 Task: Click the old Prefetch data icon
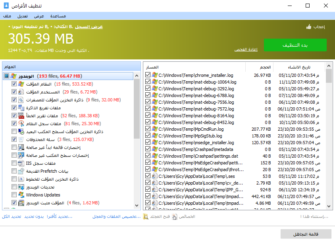coord(21,171)
